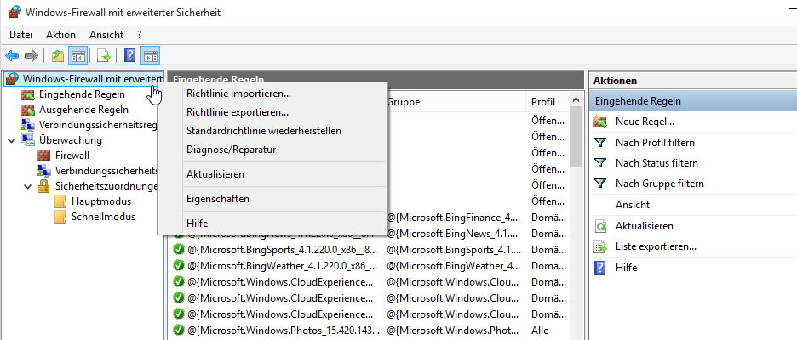The image size is (797, 340).
Task: Click the Firewall brick icon under Überwachung
Action: tap(44, 156)
